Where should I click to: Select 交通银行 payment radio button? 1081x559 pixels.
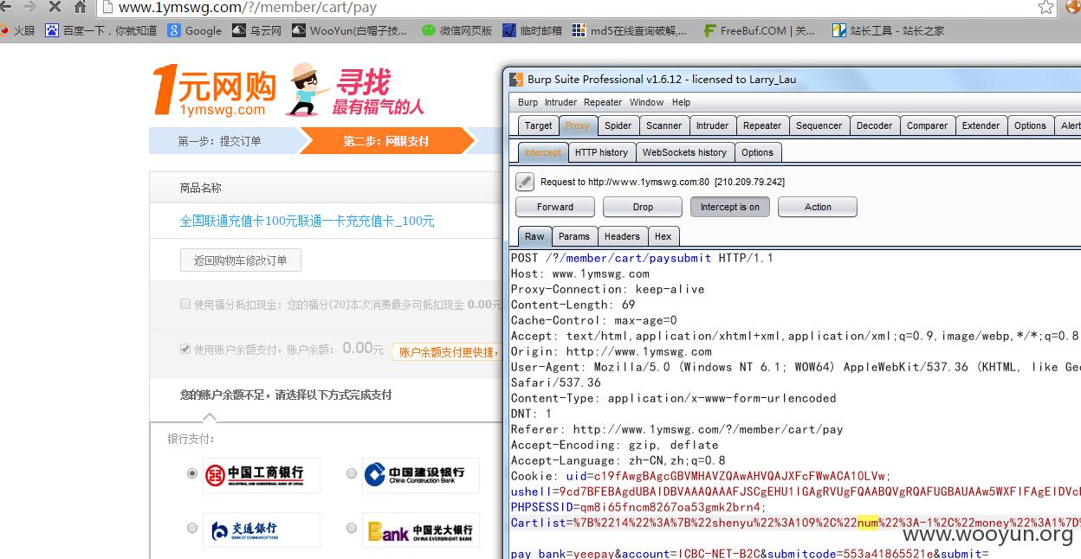pyautogui.click(x=192, y=528)
